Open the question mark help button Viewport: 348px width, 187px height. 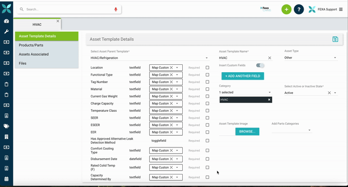(299, 9)
